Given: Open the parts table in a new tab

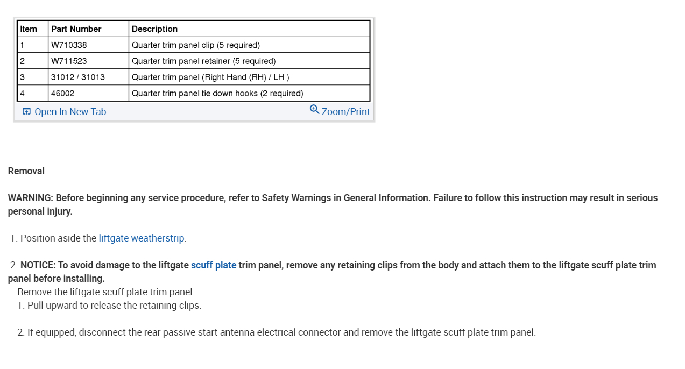Looking at the screenshot, I should coord(70,112).
